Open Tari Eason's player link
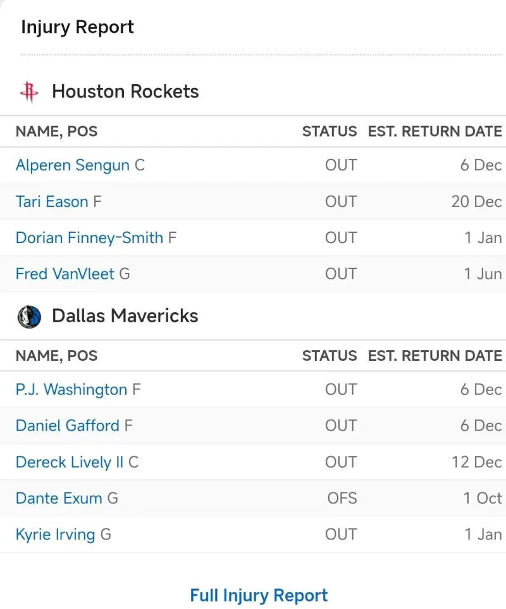This screenshot has height=609, width=506. click(x=52, y=202)
